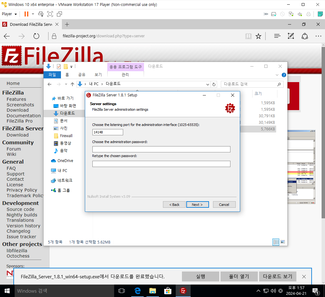Click 실행 in the download notification bar

click(200, 276)
